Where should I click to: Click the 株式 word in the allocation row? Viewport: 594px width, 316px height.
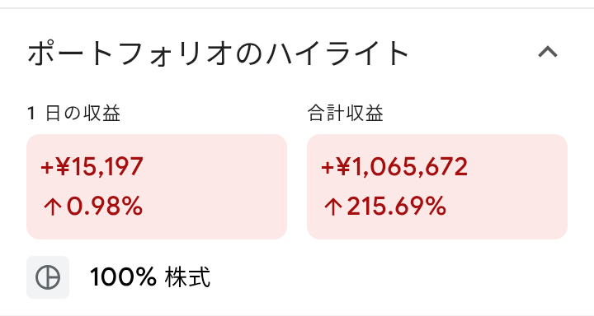(x=187, y=277)
